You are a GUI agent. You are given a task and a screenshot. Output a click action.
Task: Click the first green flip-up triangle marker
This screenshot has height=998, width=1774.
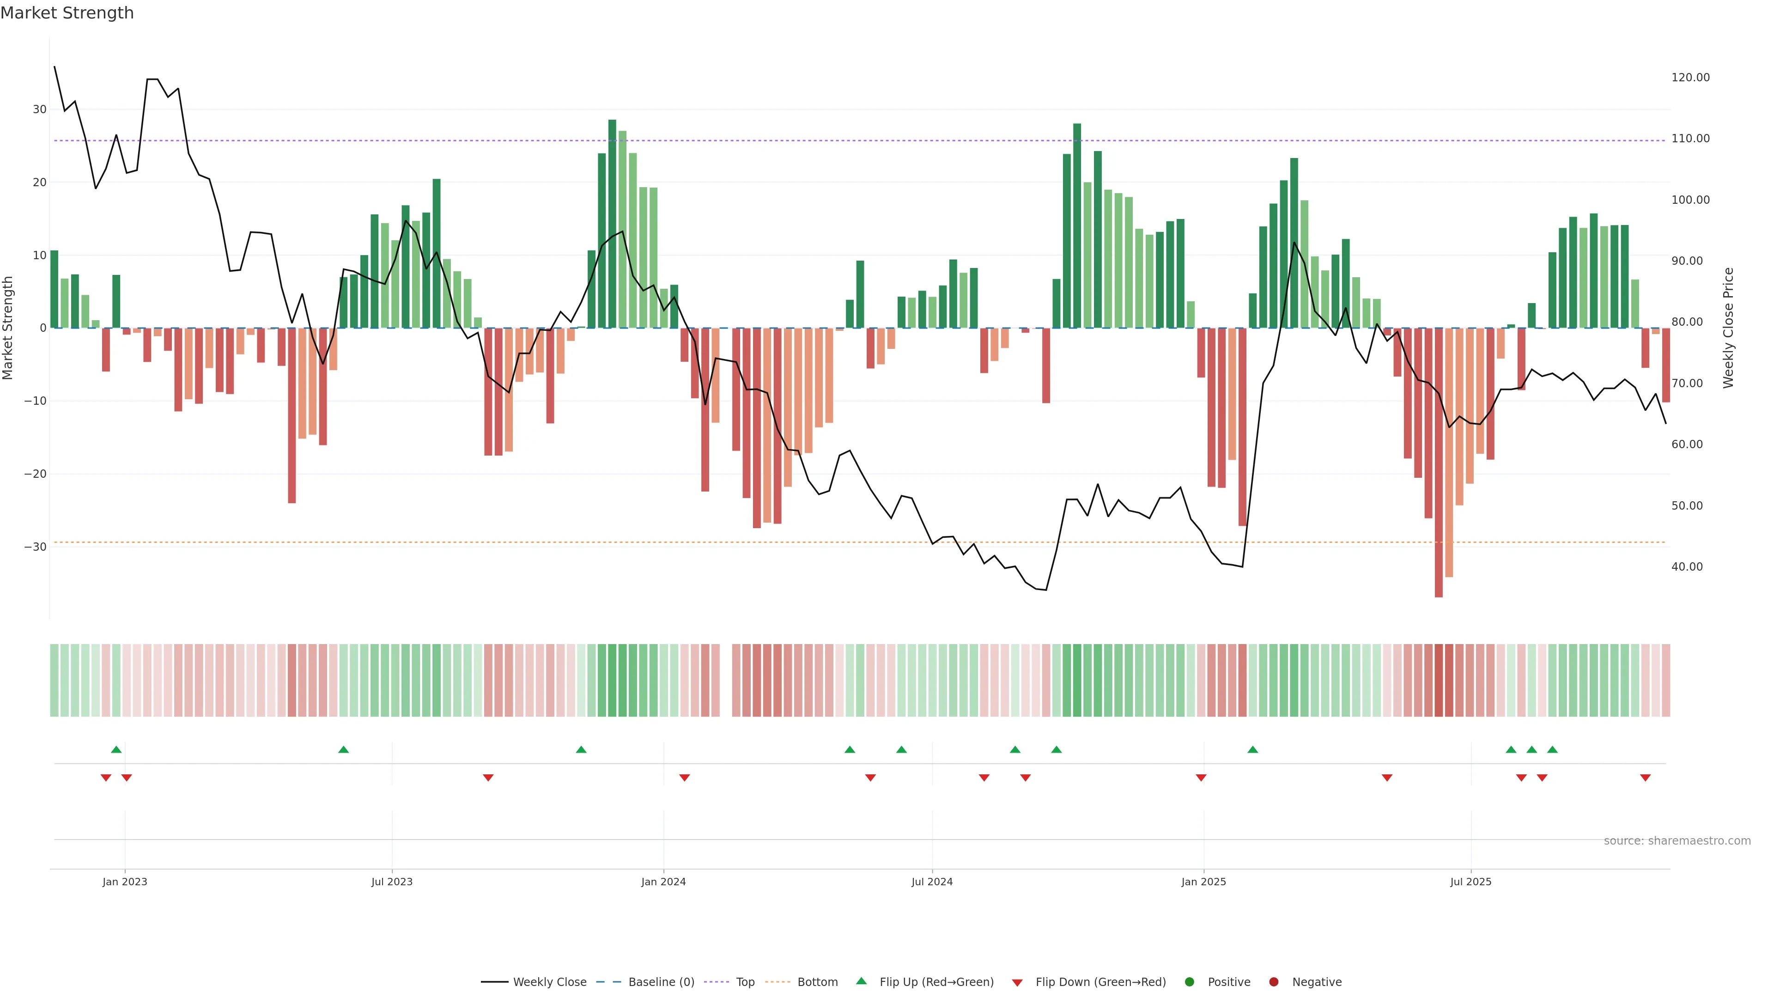(x=116, y=749)
